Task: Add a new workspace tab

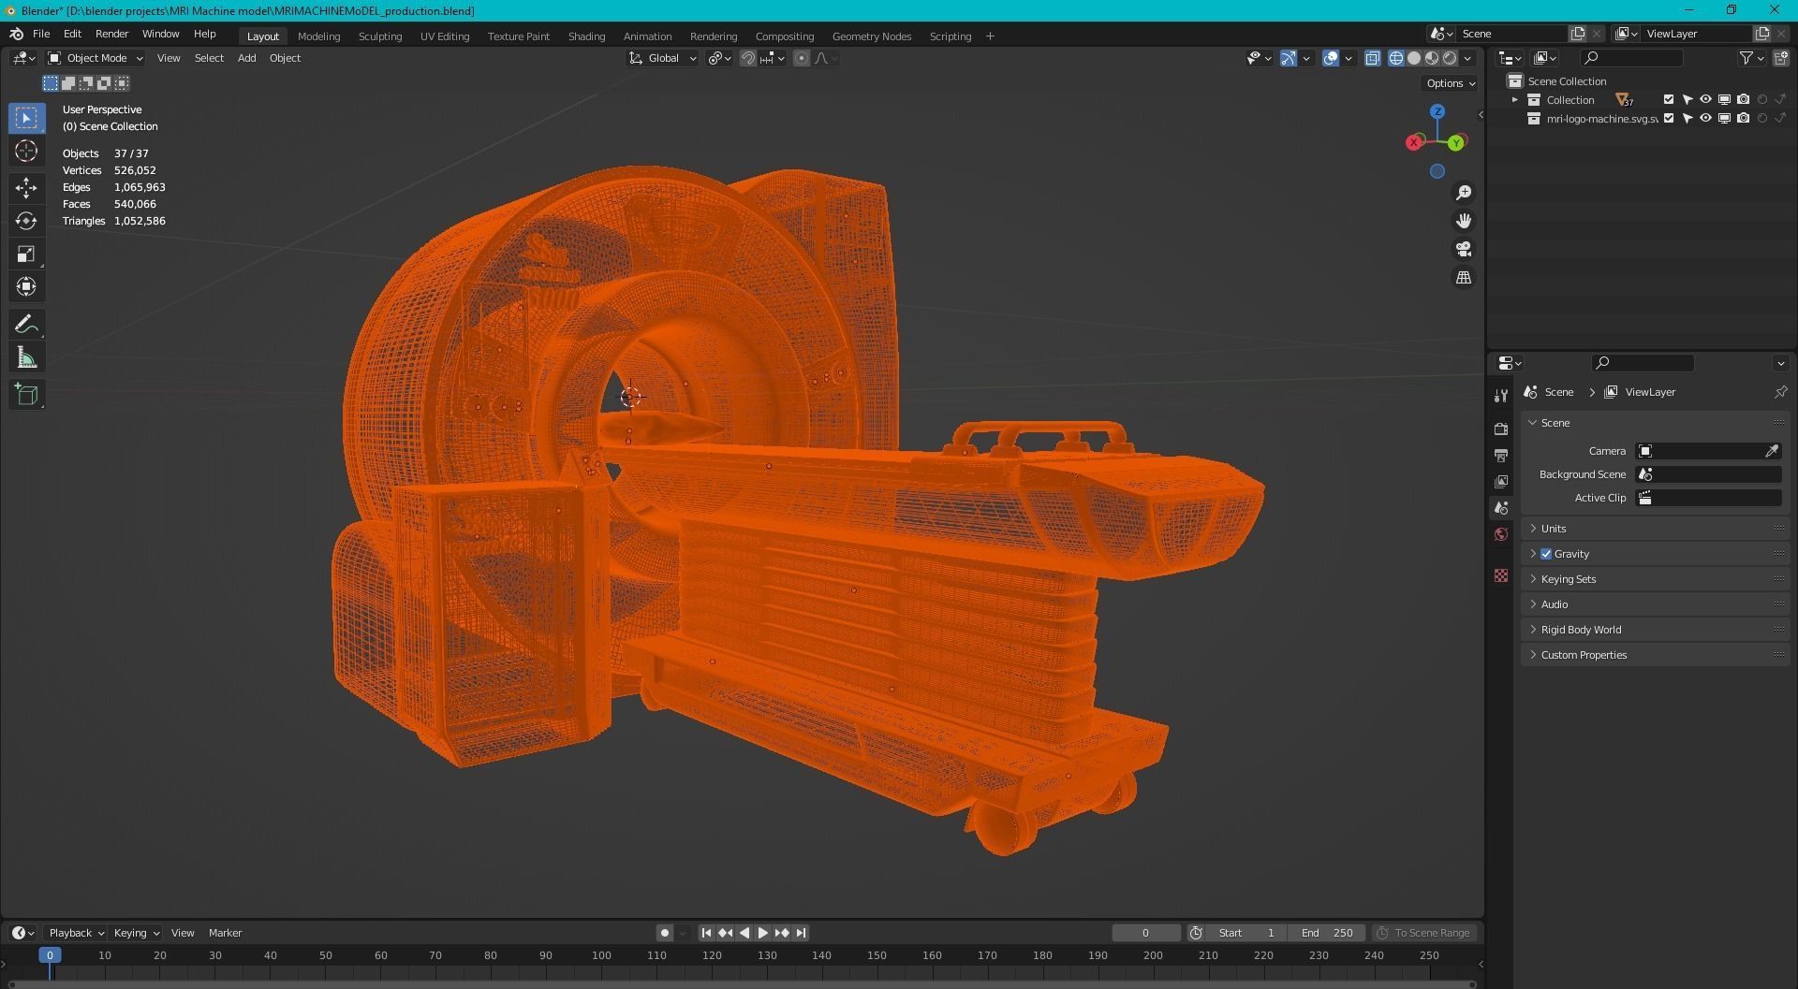Action: click(x=990, y=36)
